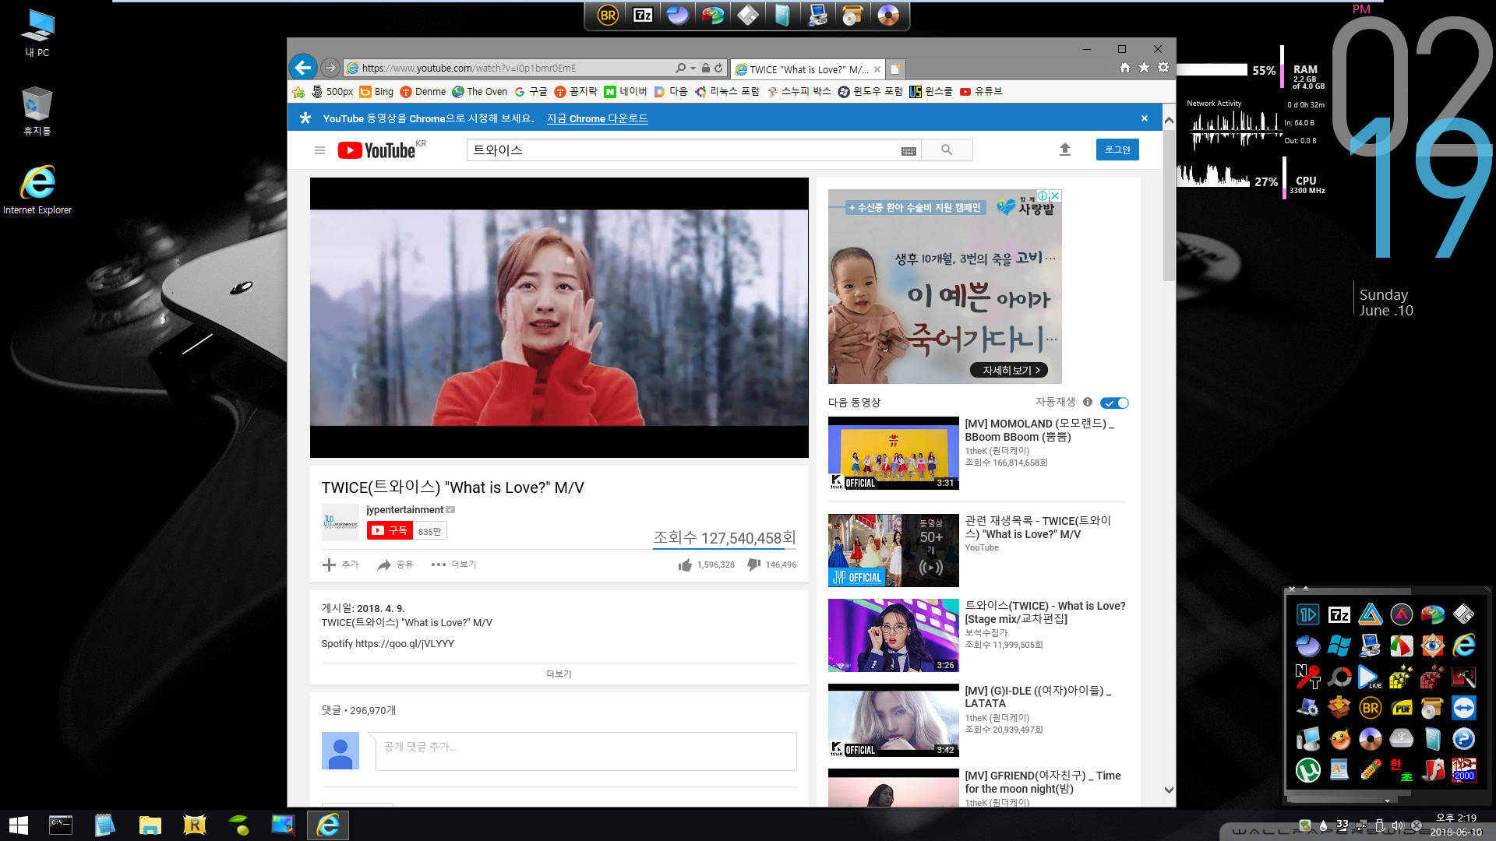The width and height of the screenshot is (1496, 841).
Task: Open the 내 PC desktop icon
Action: click(x=37, y=33)
